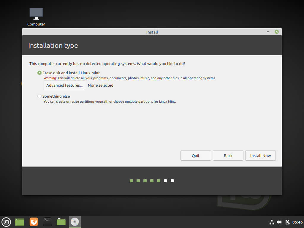304x228 pixels.
Task: Choose the Something else option
Action: click(x=39, y=96)
